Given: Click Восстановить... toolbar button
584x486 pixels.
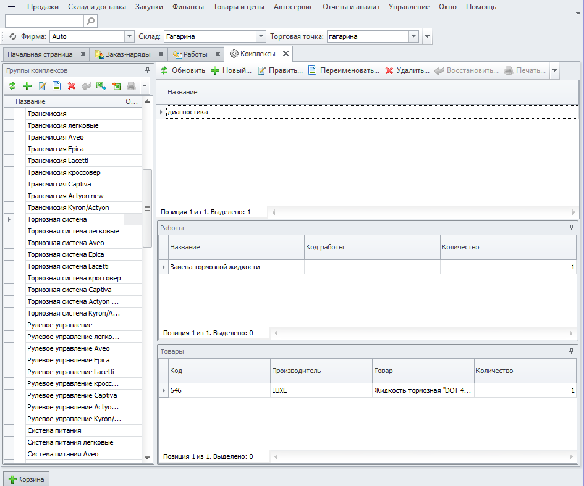Looking at the screenshot, I should click(467, 70).
